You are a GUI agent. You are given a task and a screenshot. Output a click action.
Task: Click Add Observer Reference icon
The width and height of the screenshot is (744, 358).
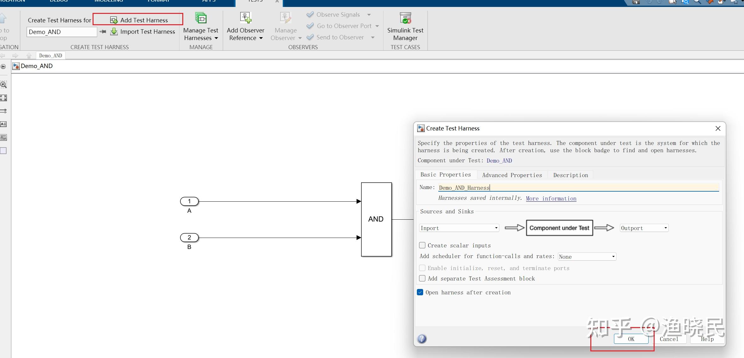click(246, 18)
